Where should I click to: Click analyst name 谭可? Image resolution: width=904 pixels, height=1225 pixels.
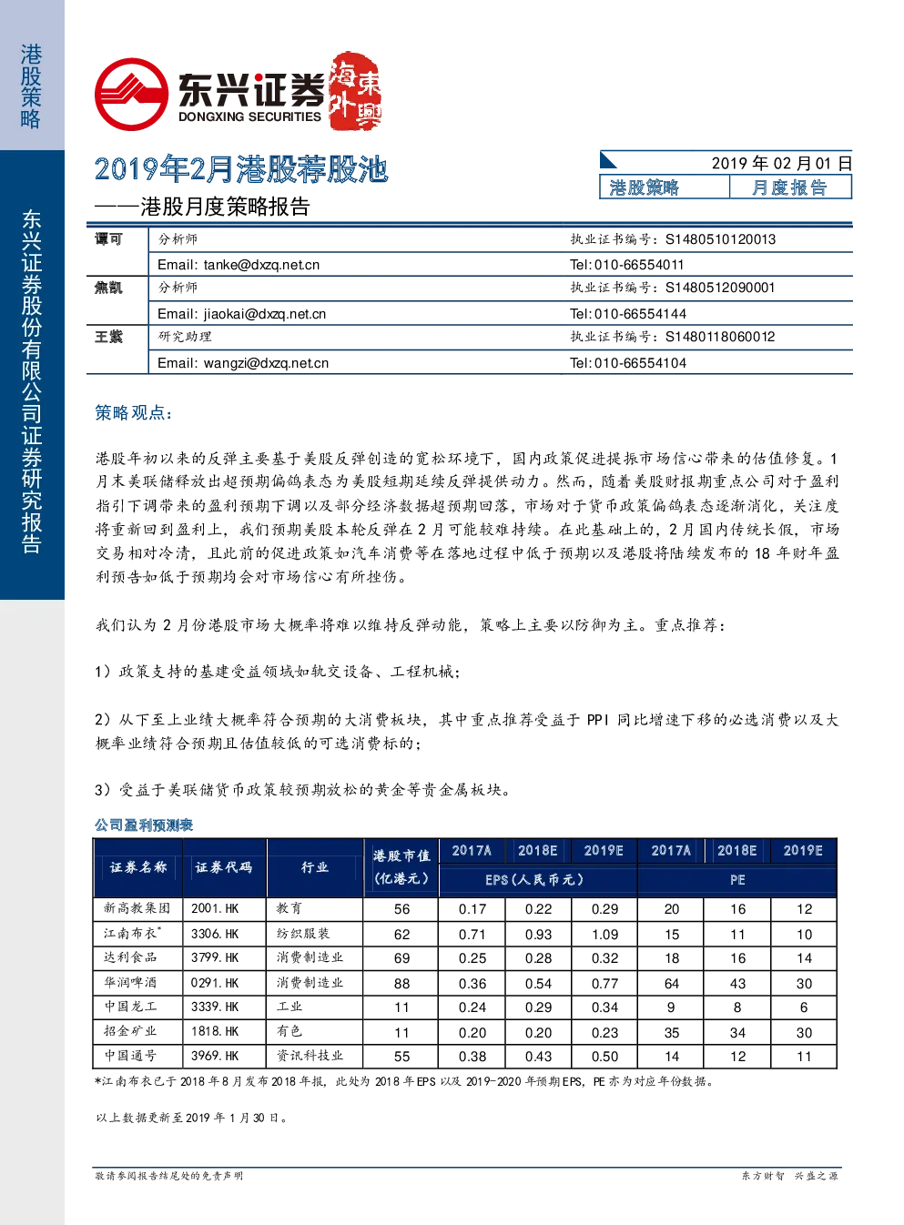(108, 239)
